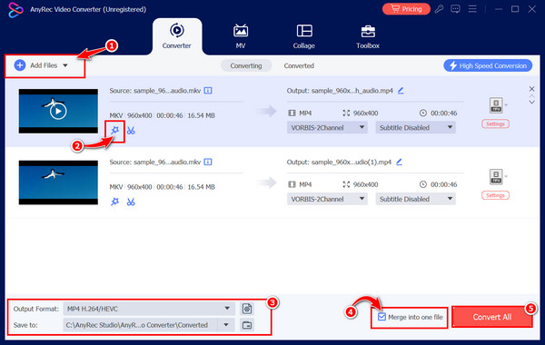Click the key register icon

coord(439,9)
